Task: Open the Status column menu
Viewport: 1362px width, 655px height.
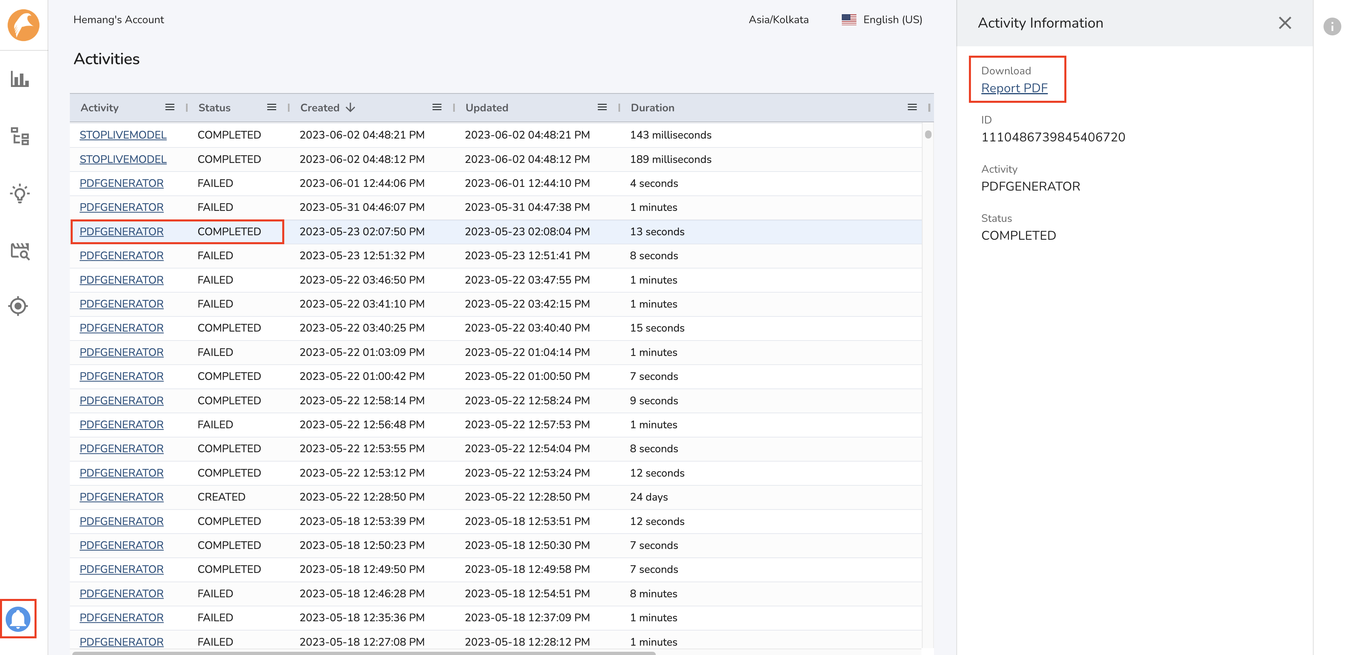Action: click(x=272, y=107)
